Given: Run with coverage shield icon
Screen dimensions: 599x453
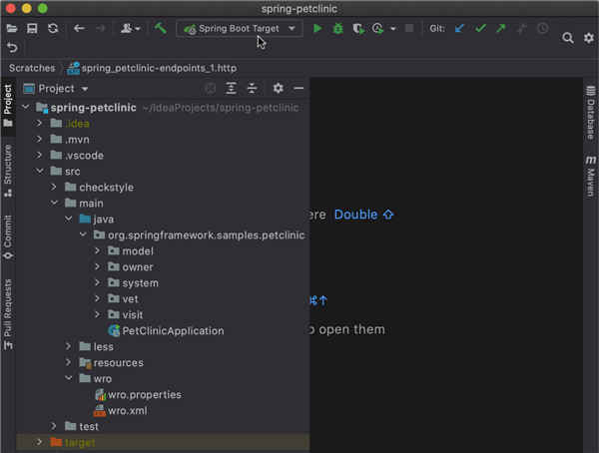Looking at the screenshot, I should point(358,29).
